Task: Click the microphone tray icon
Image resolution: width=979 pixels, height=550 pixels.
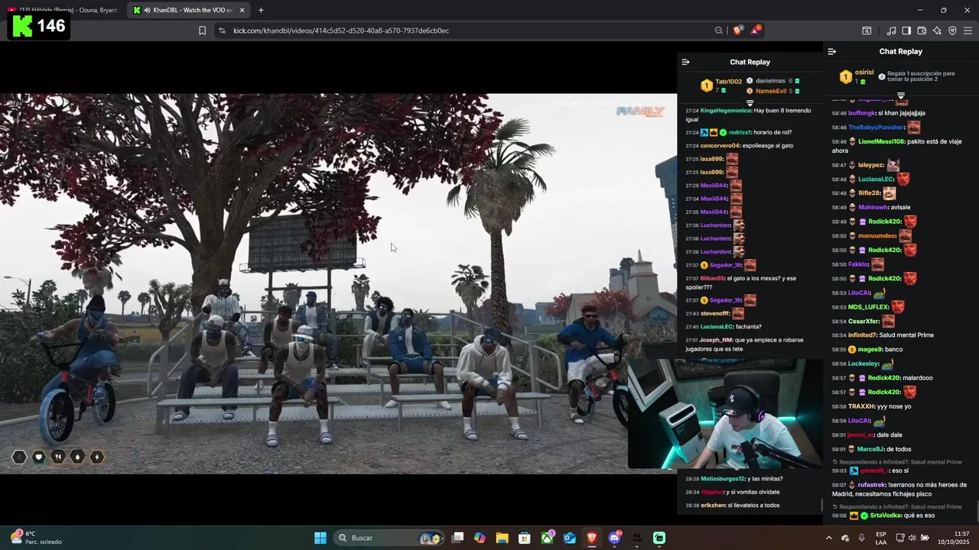Action: 862,538
